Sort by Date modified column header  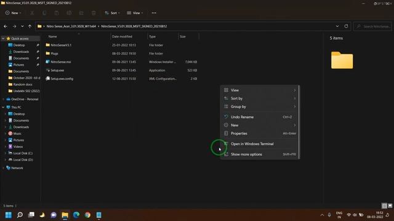coord(122,37)
